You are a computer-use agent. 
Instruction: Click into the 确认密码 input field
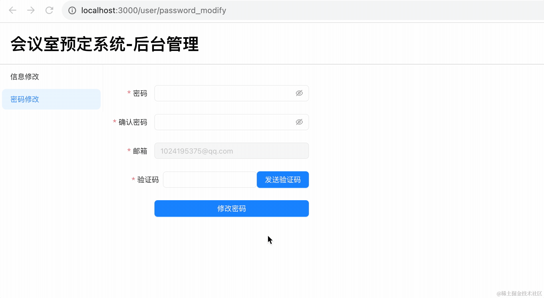coord(223,122)
